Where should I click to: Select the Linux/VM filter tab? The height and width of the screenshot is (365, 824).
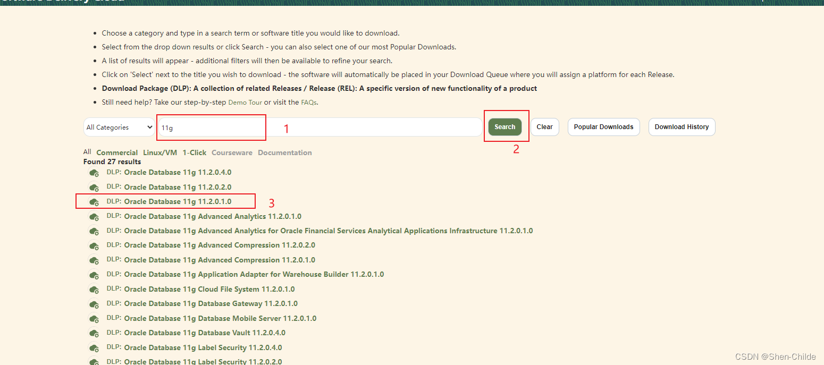pyautogui.click(x=160, y=152)
